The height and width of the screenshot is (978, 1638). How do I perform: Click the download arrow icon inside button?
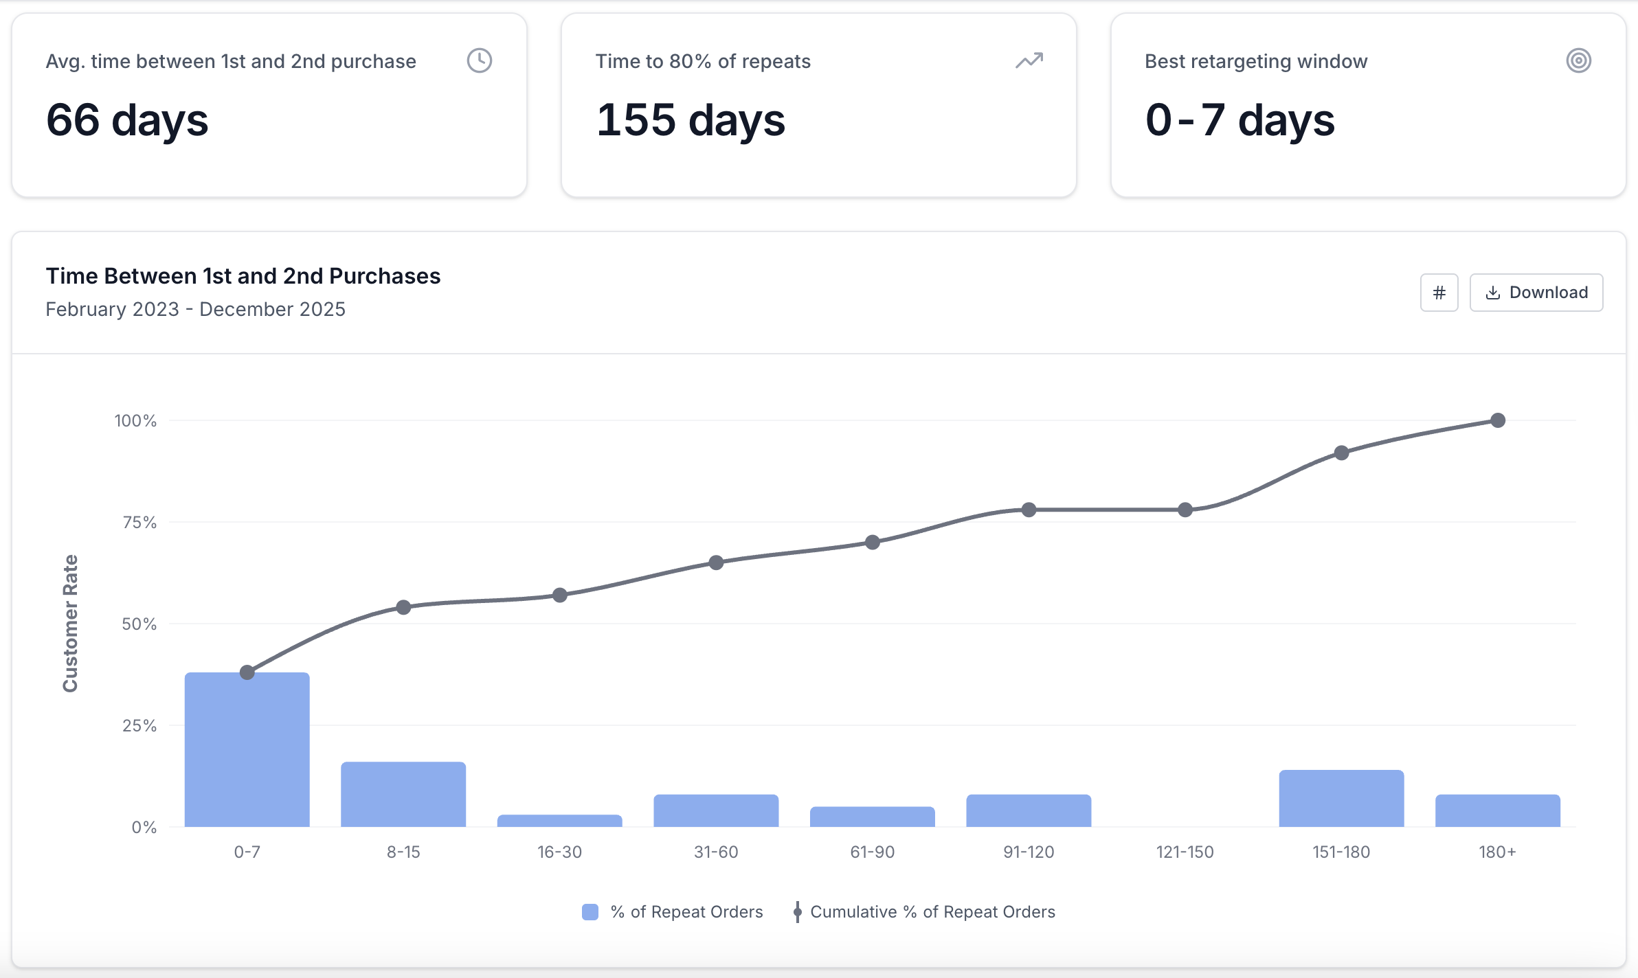[1492, 293]
